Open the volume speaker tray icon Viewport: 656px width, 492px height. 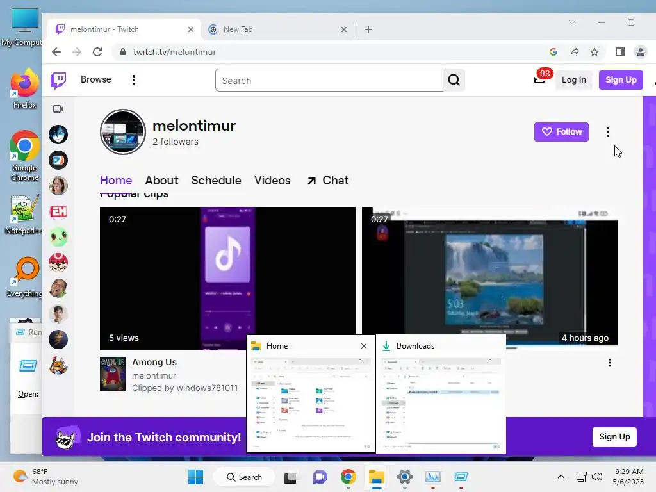[x=596, y=477]
